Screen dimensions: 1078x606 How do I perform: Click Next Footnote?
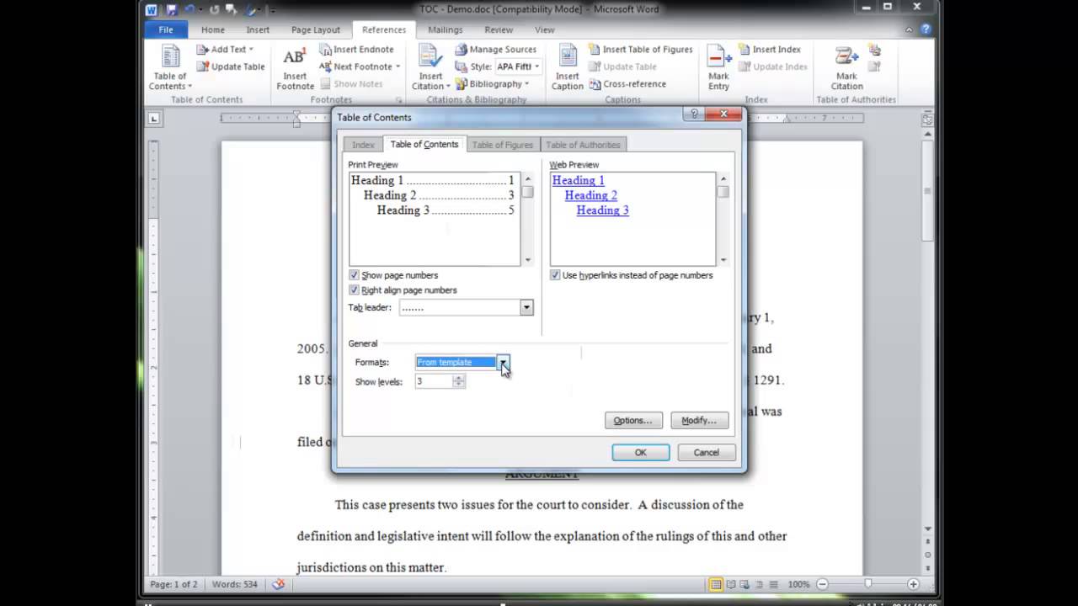(360, 66)
